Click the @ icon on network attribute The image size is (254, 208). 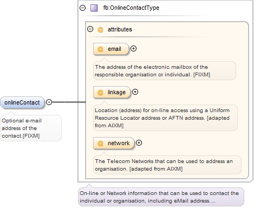pos(100,143)
